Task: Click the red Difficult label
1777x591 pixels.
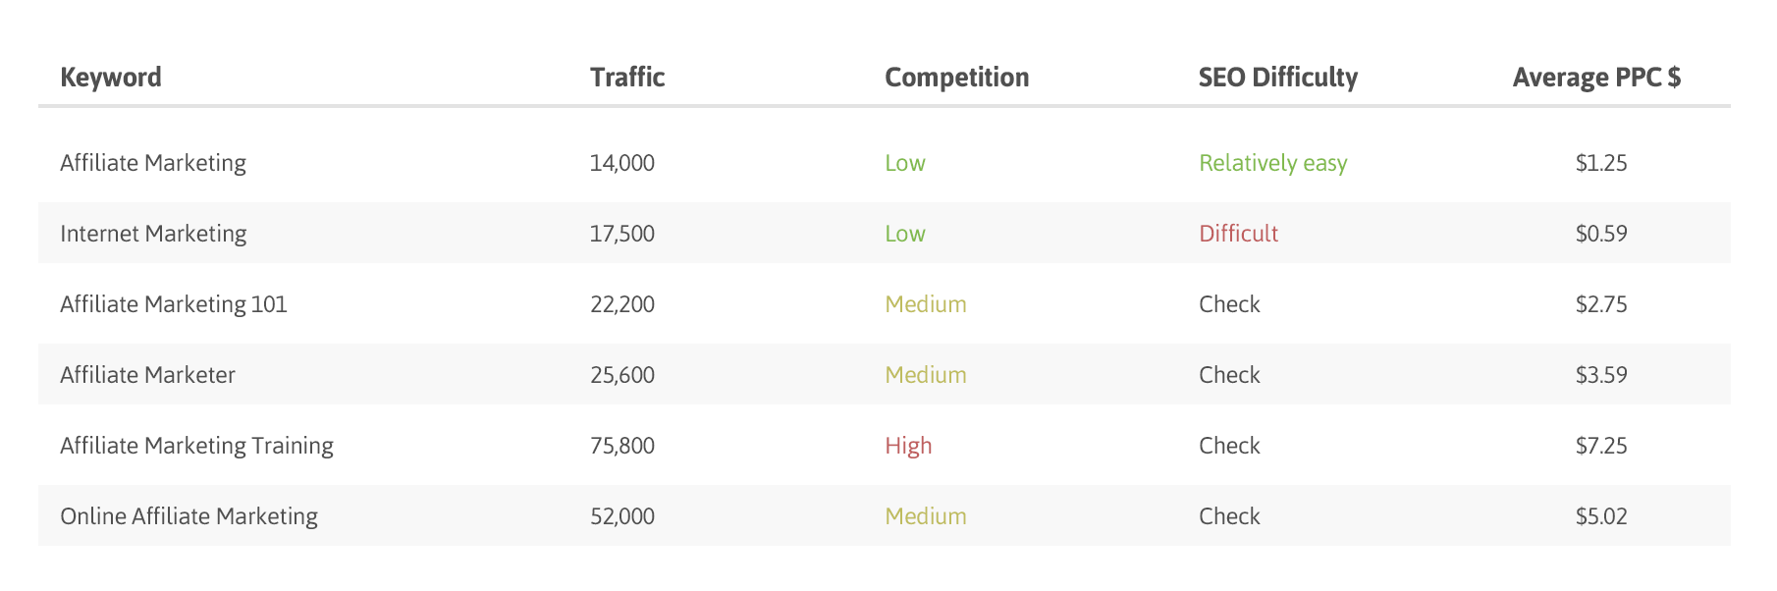Action: [x=1239, y=234]
